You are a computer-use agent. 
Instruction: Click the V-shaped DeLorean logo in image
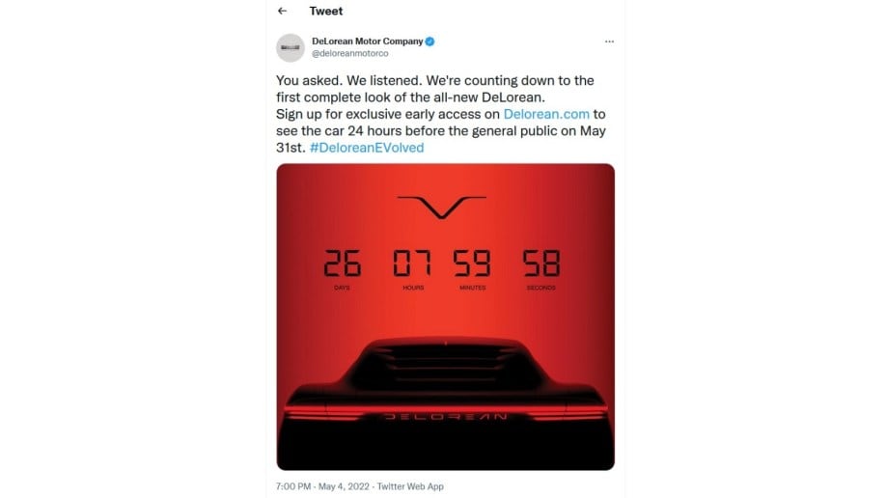pos(442,207)
